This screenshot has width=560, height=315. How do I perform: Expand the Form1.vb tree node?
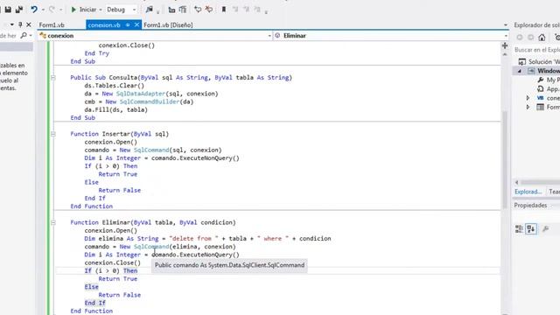[x=528, y=107]
